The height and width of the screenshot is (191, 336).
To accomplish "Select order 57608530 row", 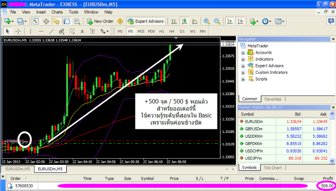I will (170, 186).
